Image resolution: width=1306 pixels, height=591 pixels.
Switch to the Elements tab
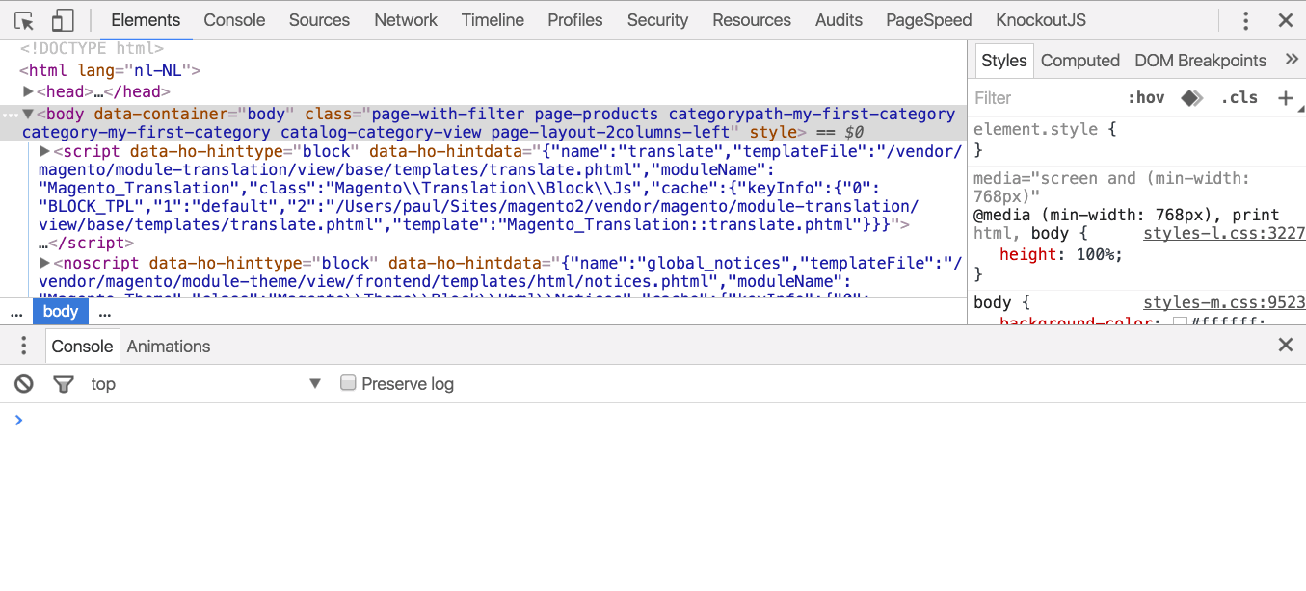146,20
